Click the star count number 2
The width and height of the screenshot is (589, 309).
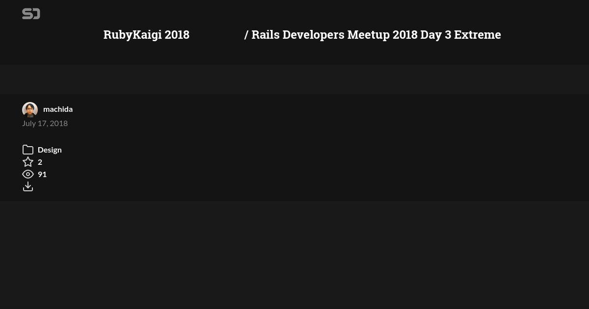coord(40,162)
